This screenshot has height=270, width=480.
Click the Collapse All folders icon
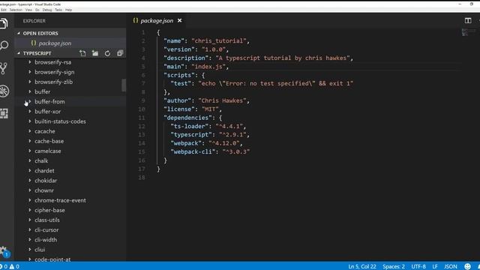coord(120,53)
